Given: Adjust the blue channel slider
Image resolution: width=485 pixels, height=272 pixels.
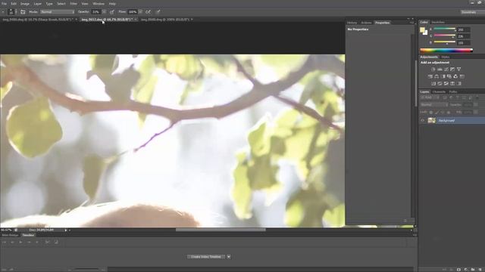Looking at the screenshot, I should [445, 42].
